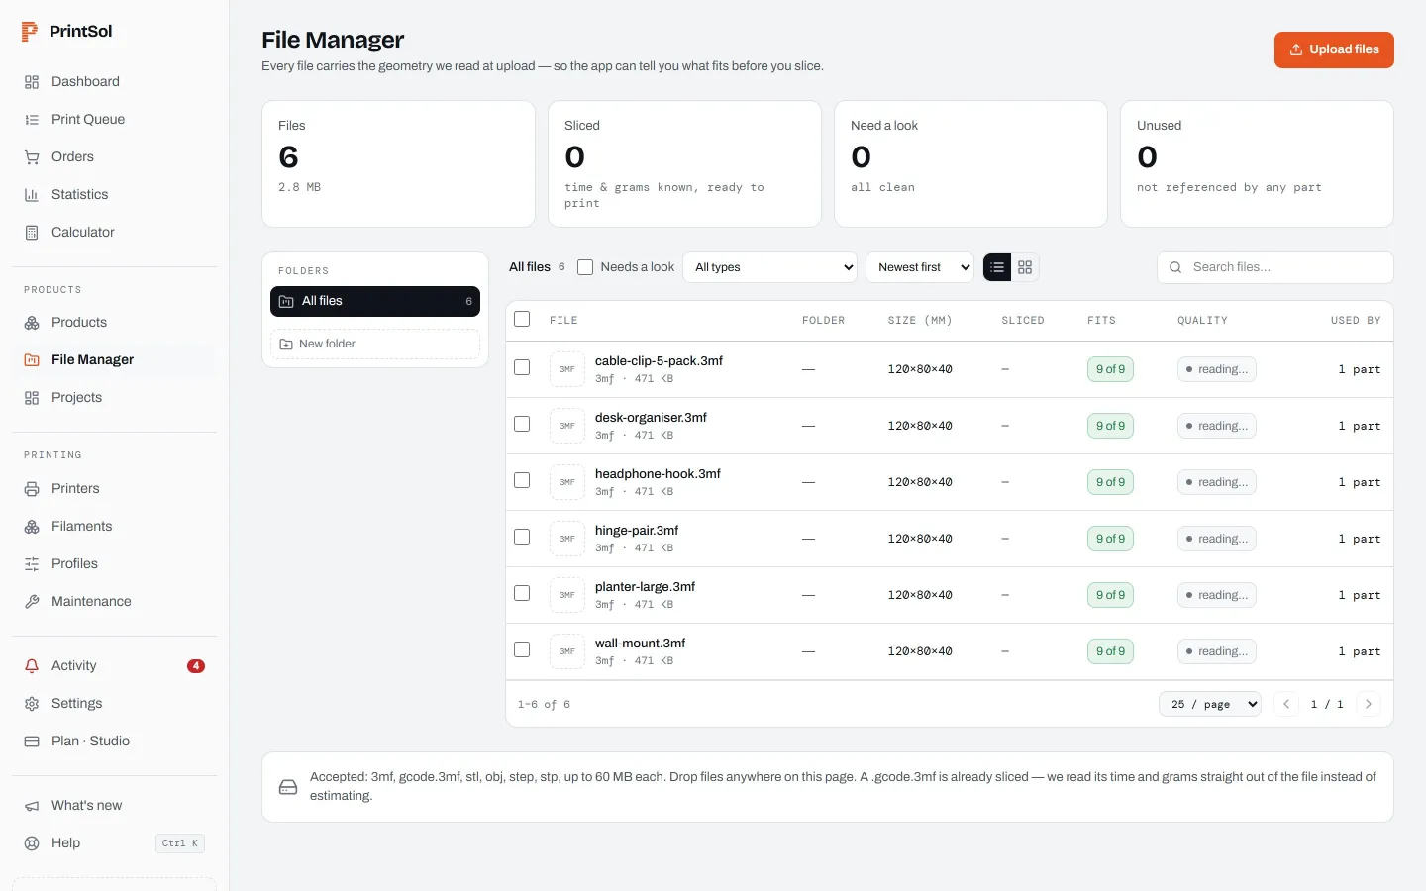Tick the checkbox for headphone-hook.3mf
Viewport: 1426px width, 891px height.
tap(522, 480)
